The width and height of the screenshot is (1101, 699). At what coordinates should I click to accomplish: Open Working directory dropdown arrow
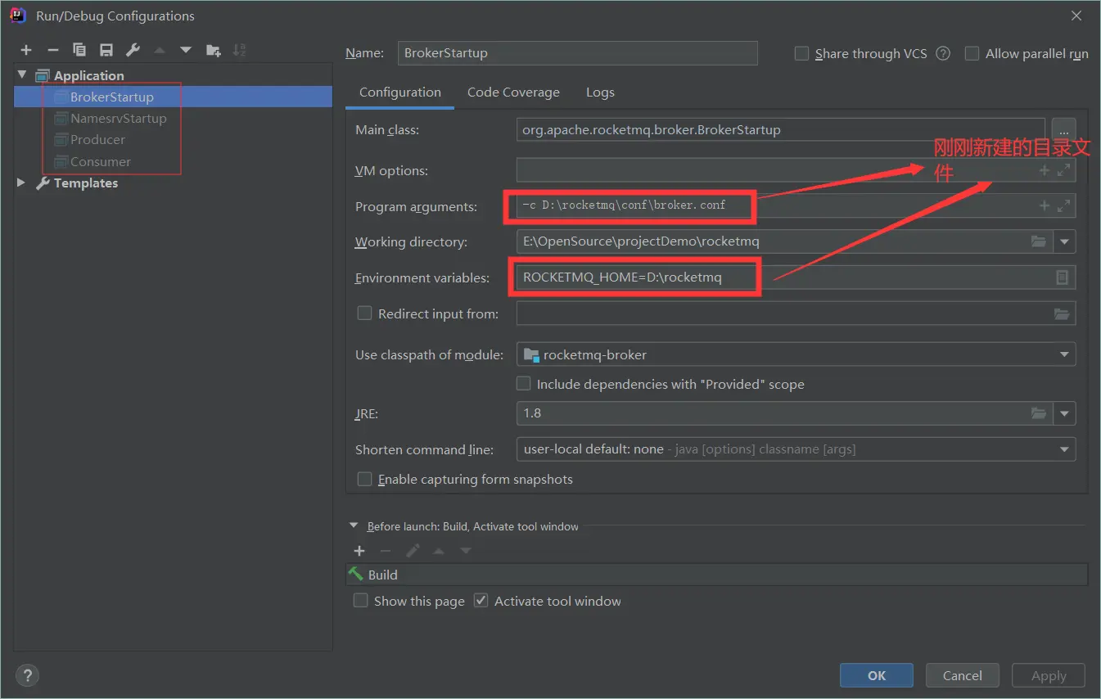coord(1064,241)
